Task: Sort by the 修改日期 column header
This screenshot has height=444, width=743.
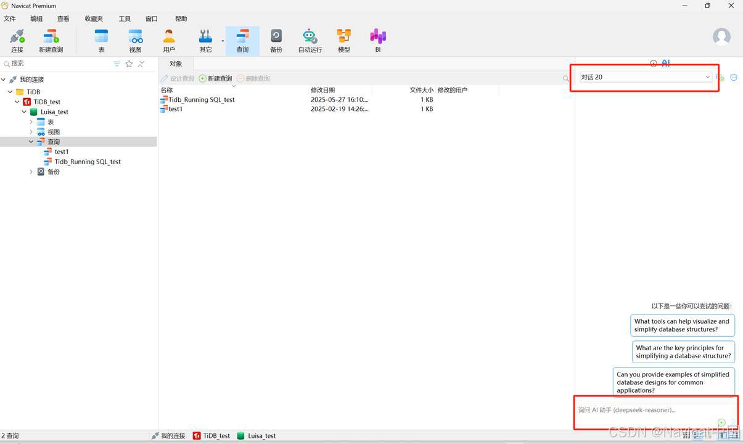Action: click(x=340, y=90)
